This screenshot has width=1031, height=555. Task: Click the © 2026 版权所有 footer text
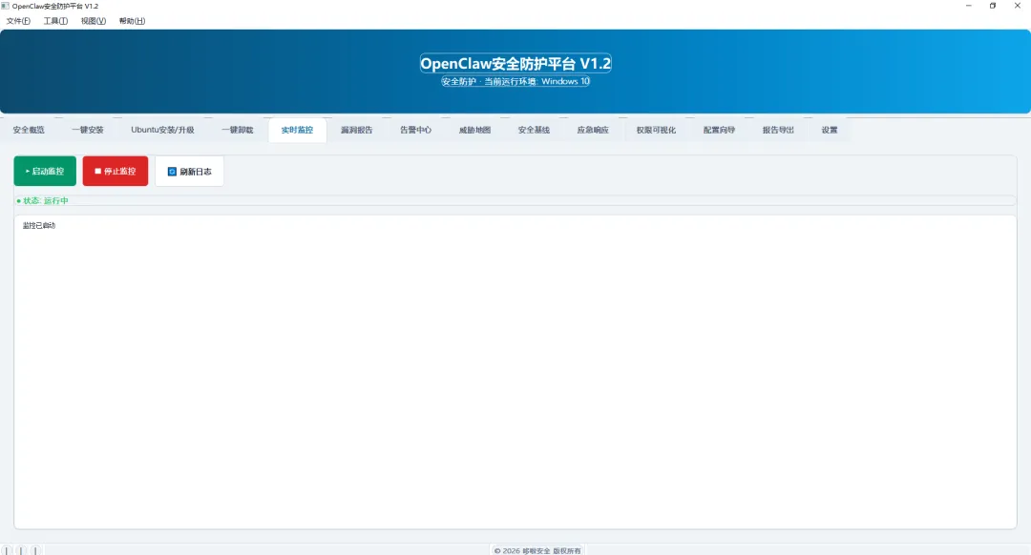537,550
